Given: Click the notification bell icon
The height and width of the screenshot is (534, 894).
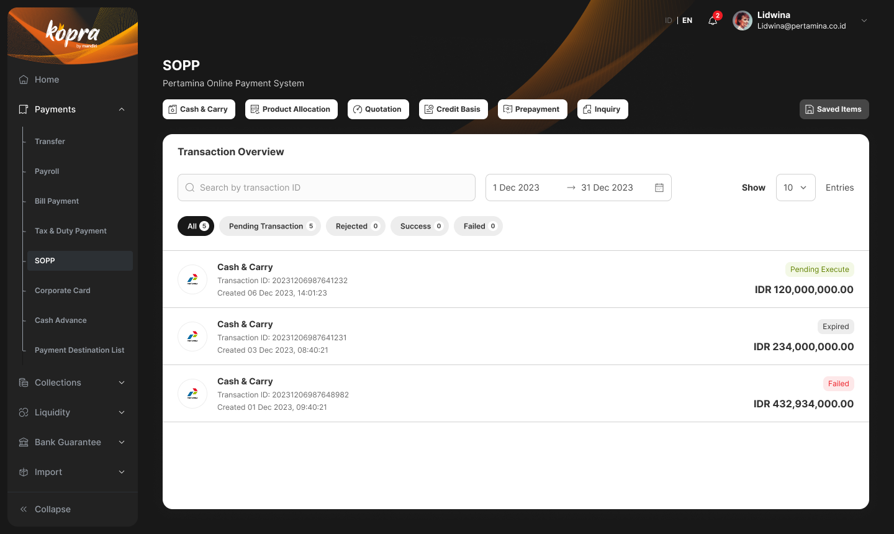Looking at the screenshot, I should tap(713, 20).
